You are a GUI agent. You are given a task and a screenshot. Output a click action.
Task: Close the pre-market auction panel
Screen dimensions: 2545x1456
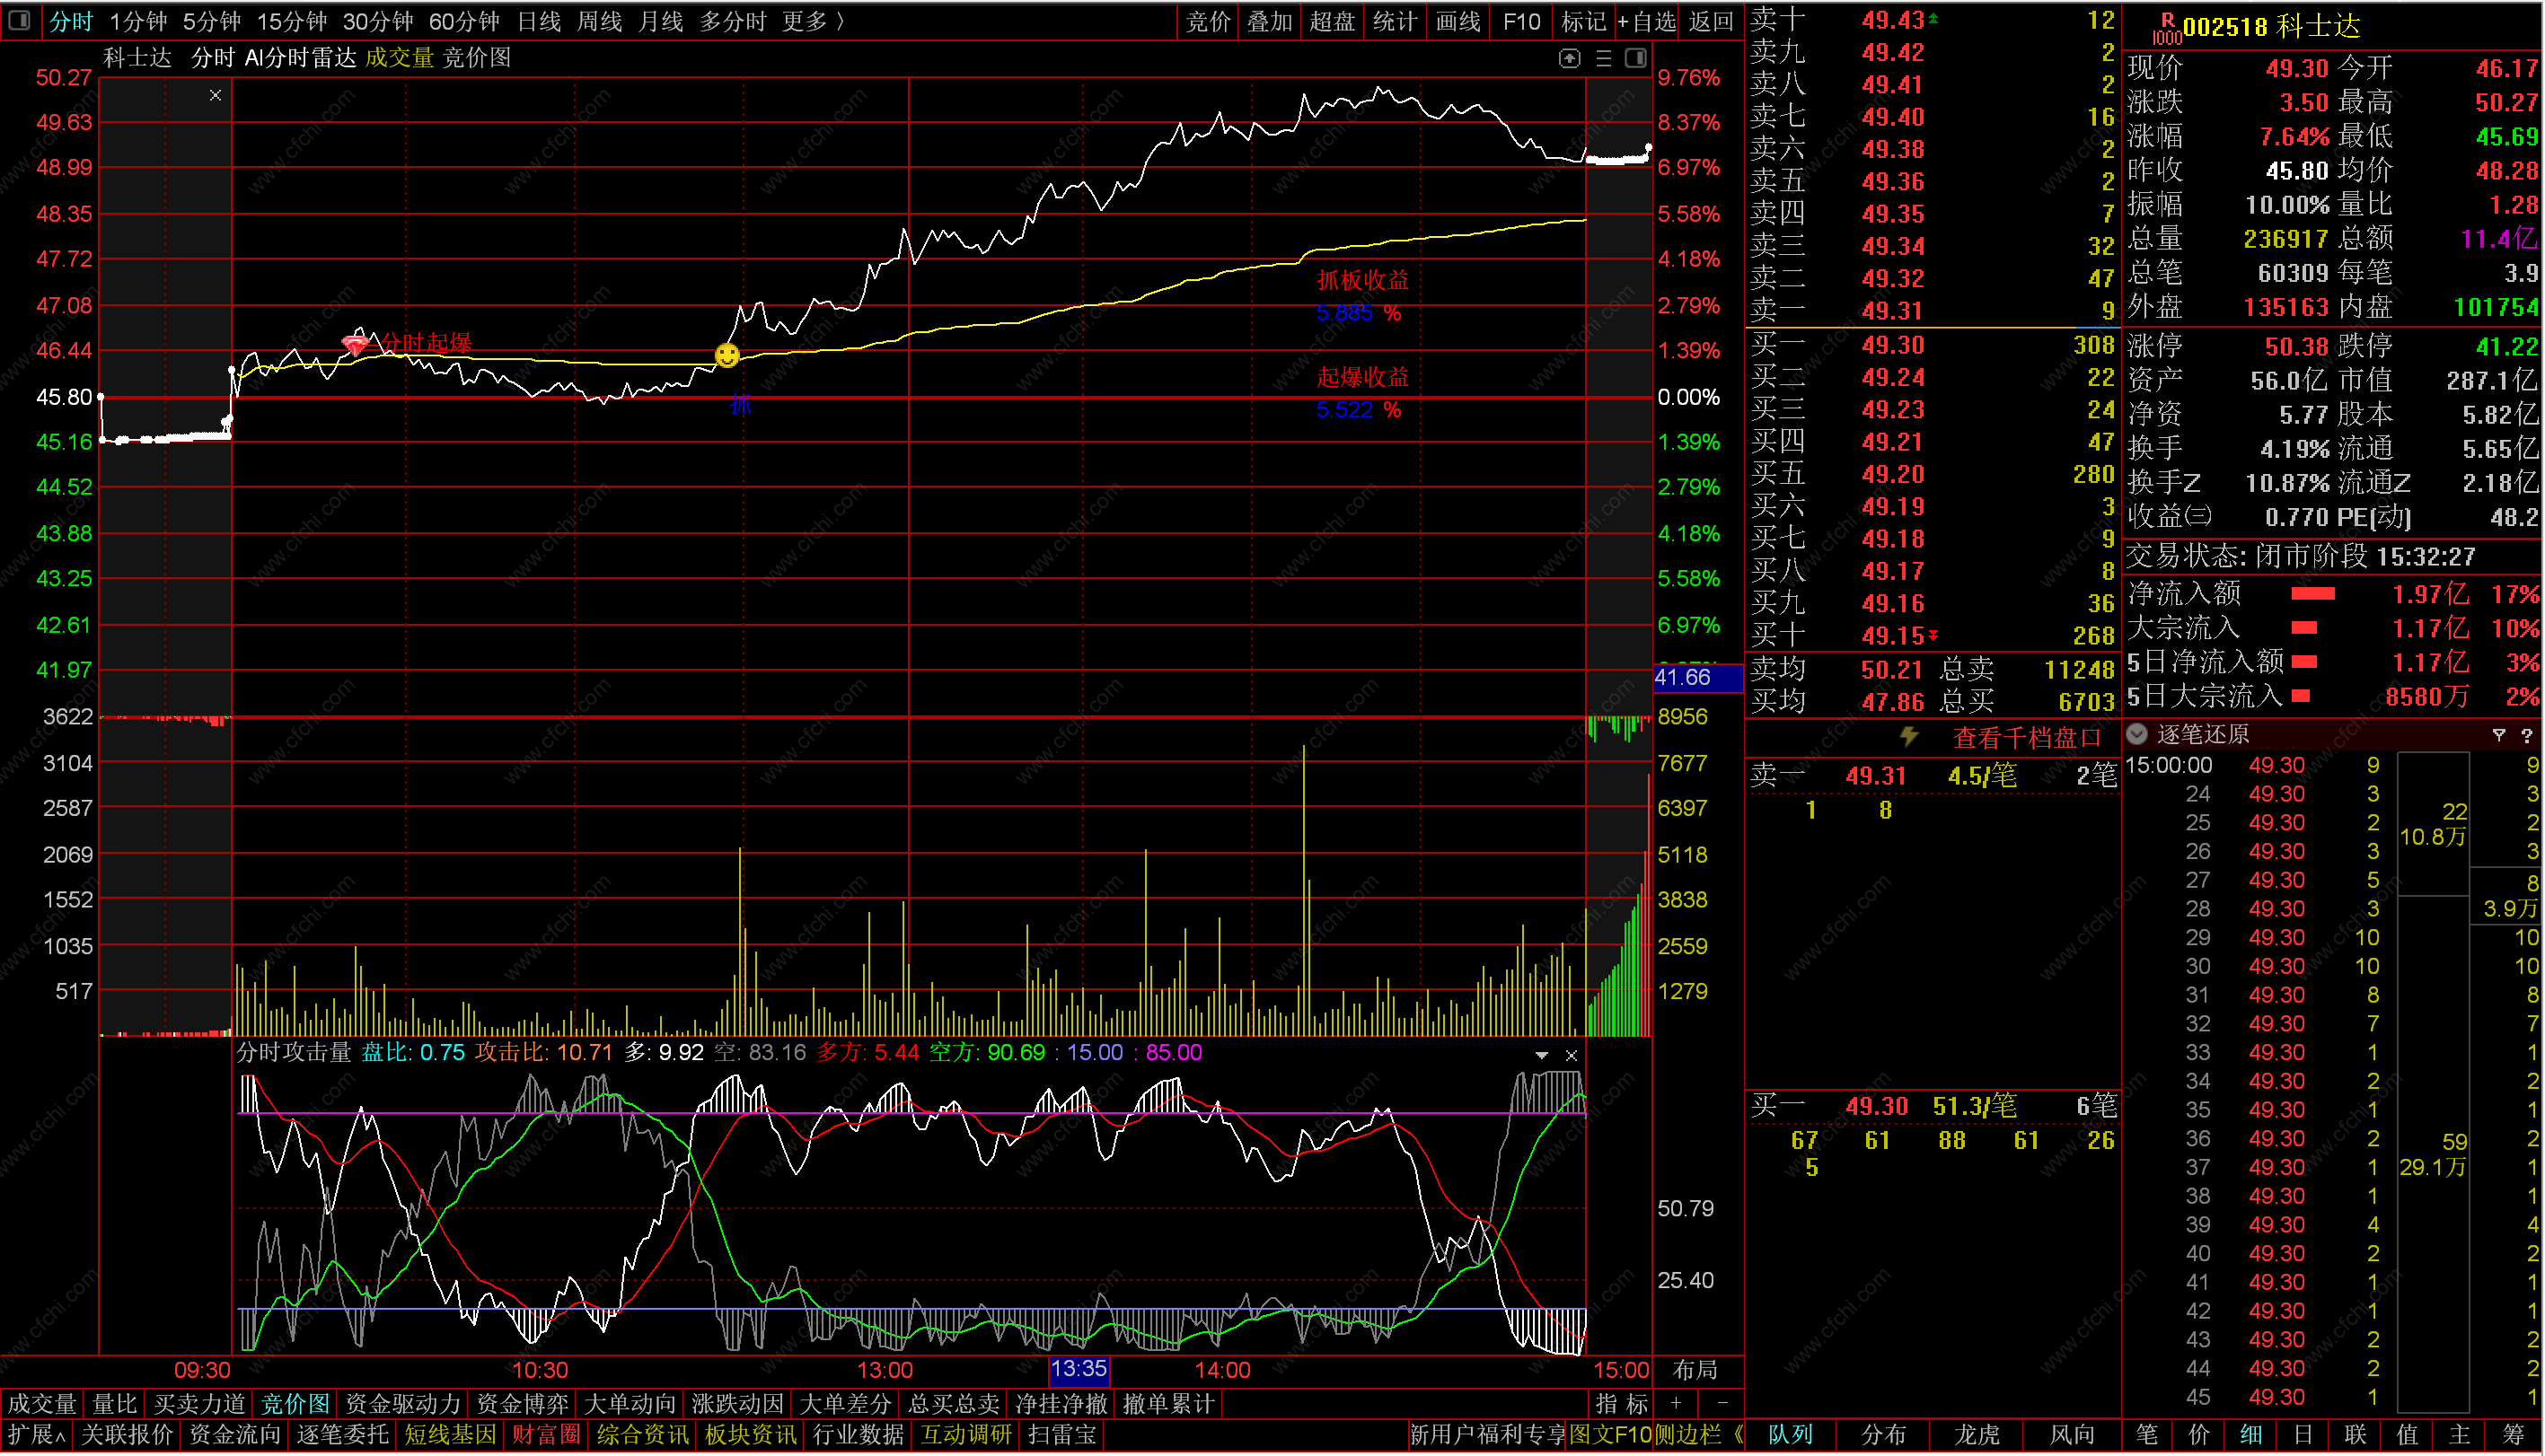(x=216, y=95)
